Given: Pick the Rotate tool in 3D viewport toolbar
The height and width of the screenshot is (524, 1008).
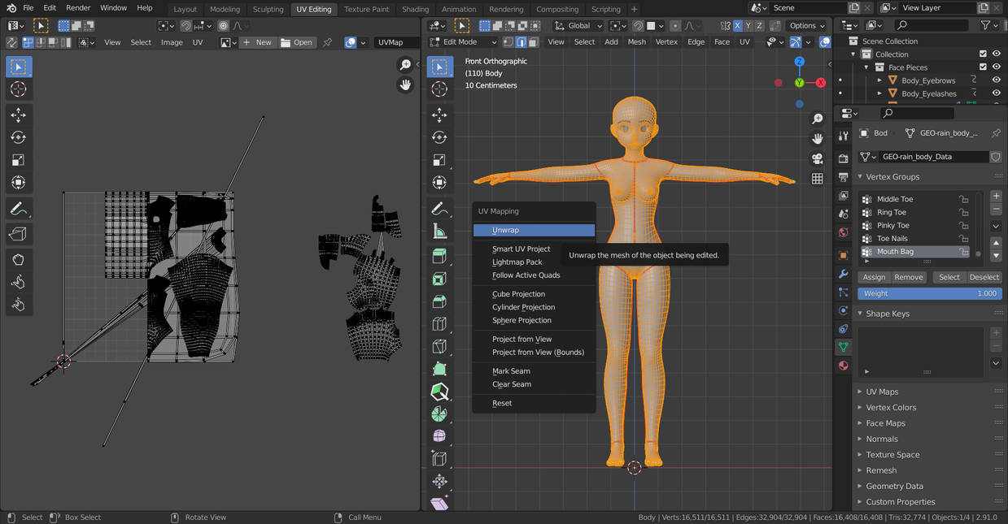Looking at the screenshot, I should coord(440,137).
